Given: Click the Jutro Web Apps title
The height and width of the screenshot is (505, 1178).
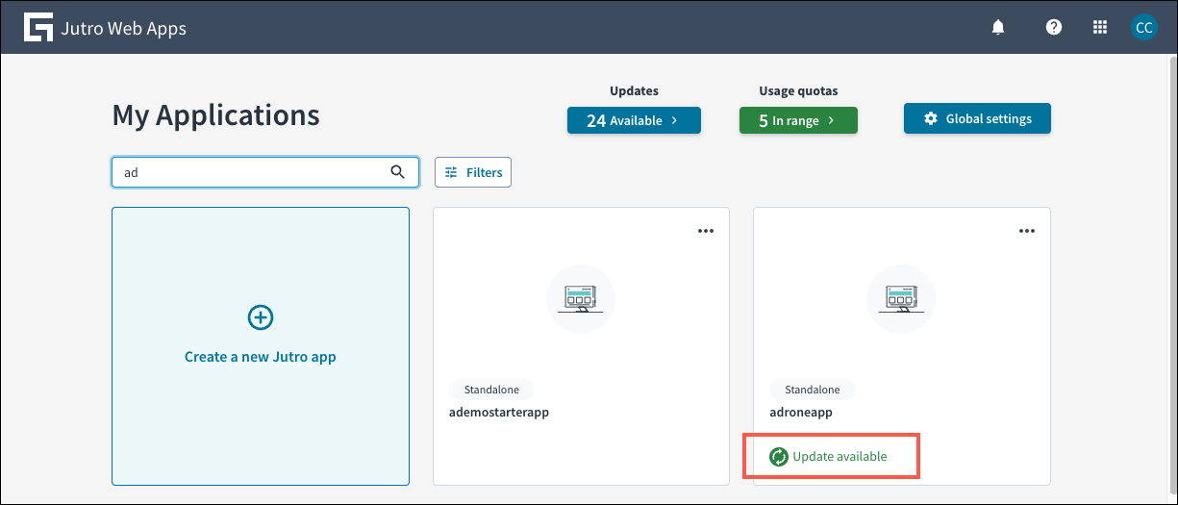Looking at the screenshot, I should pos(123,28).
